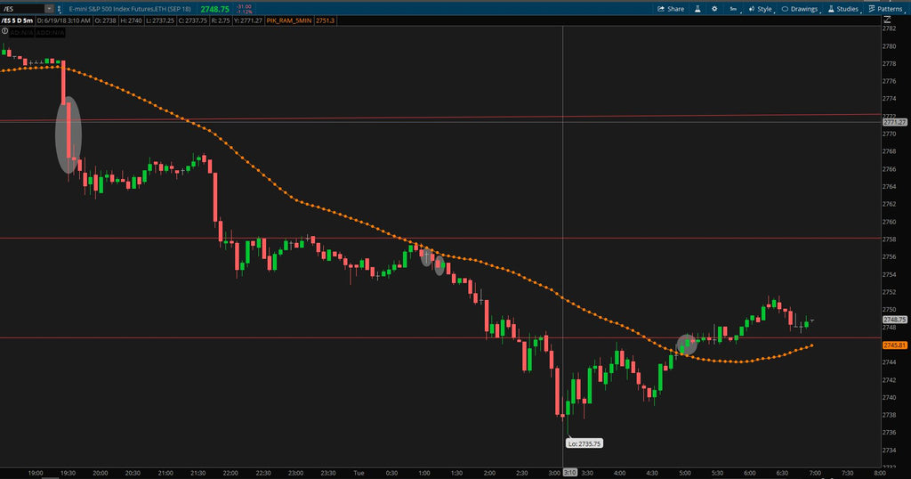Click the /ES symbol input field
Screen dimensions: 911x479
tap(22, 9)
